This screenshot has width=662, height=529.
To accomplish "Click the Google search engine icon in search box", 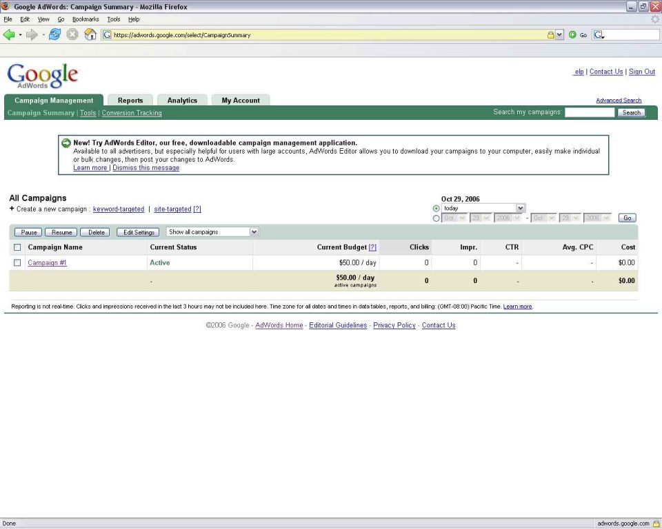I will click(599, 35).
